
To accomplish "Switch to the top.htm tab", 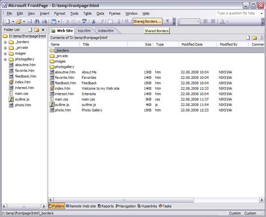I will [84, 31].
